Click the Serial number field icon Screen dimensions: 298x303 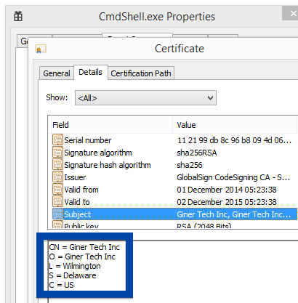click(57, 140)
